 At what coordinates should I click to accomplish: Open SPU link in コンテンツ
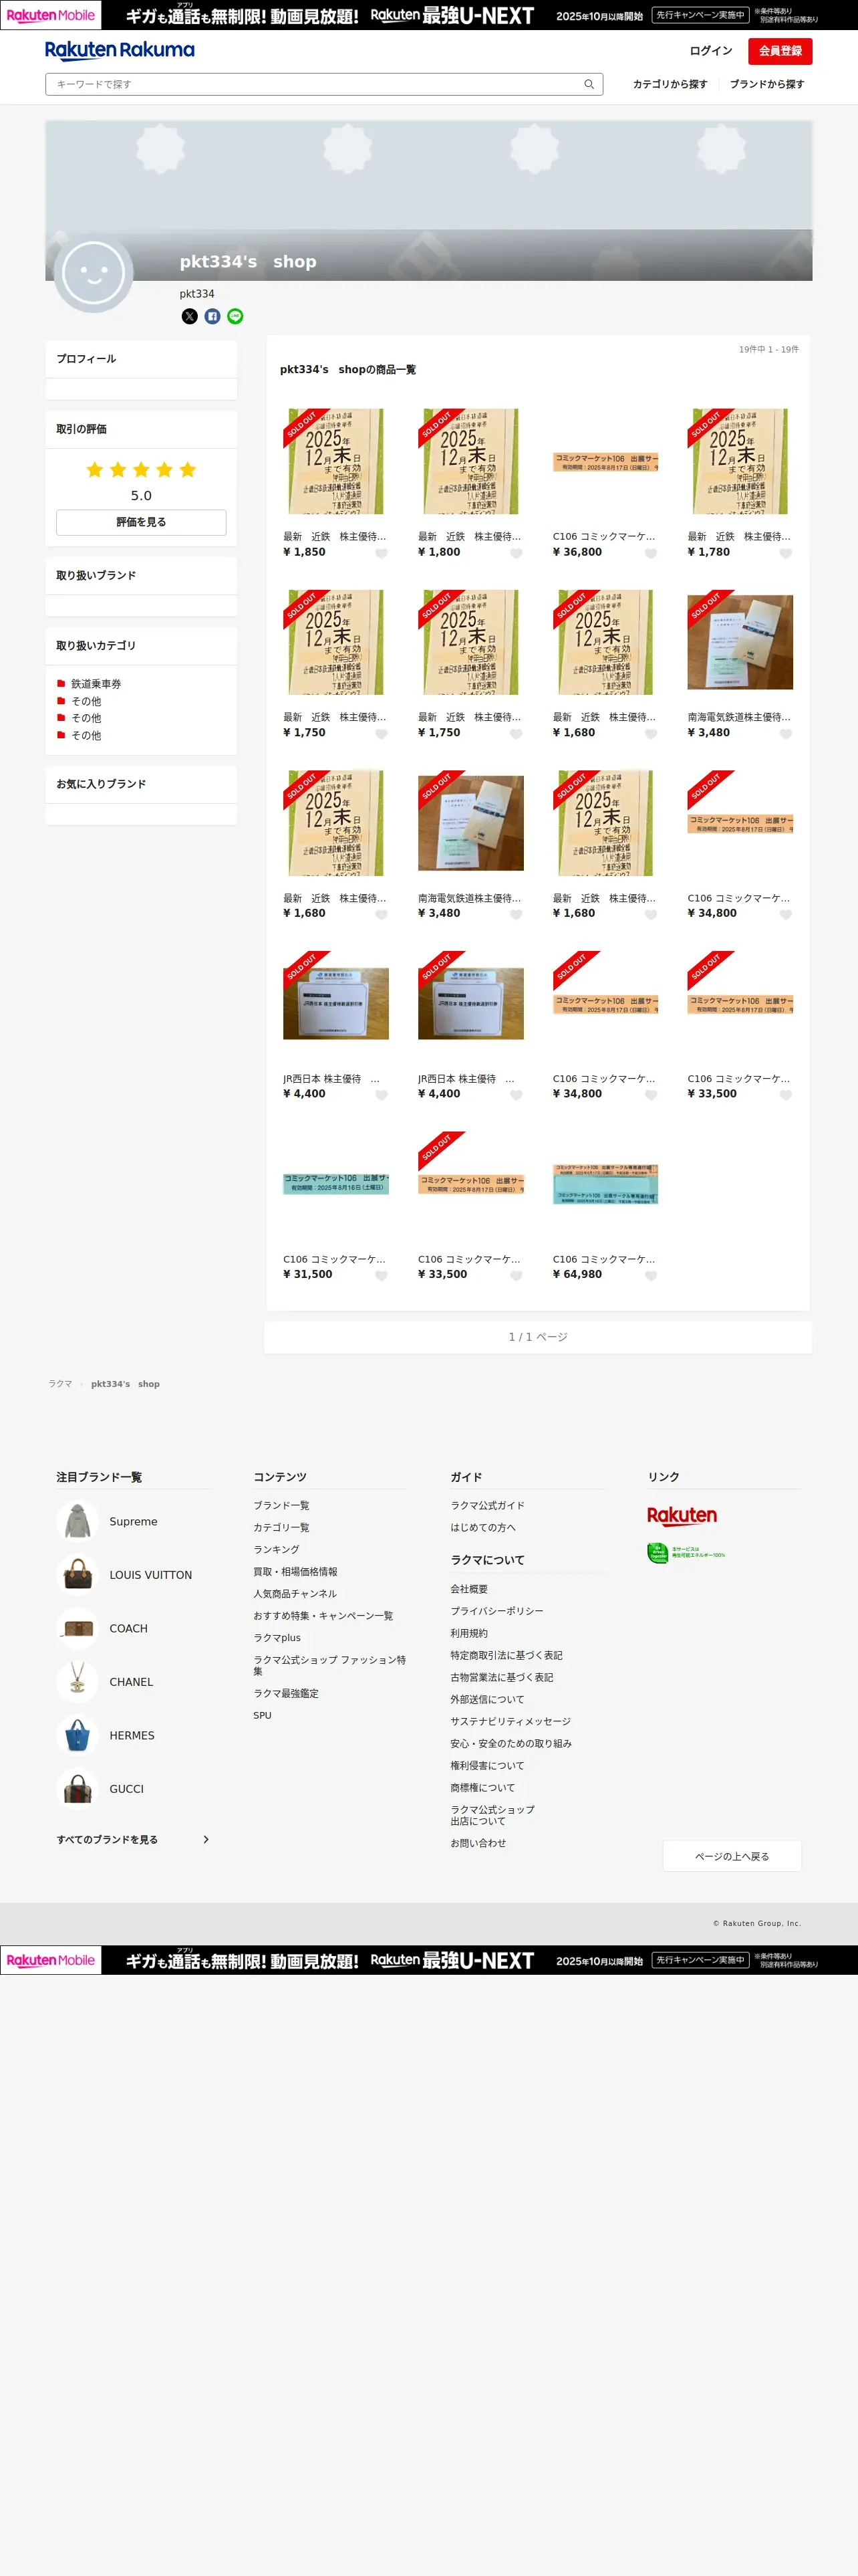pos(263,1715)
